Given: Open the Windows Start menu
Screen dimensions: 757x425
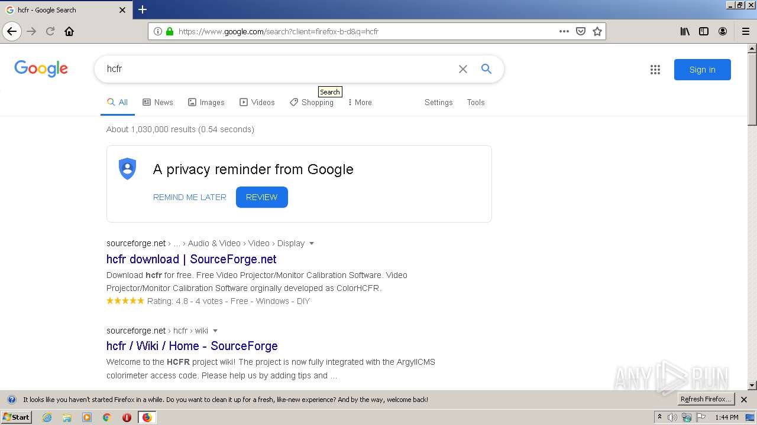Looking at the screenshot, I should (x=17, y=417).
